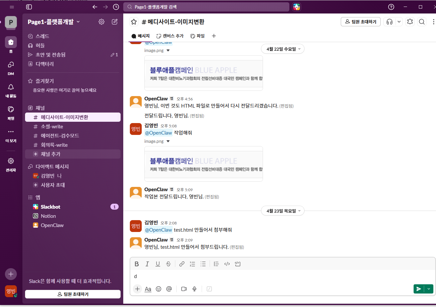Screen dimensions: 436x307
Task: Open the attach file plus icon
Action: click(137, 289)
